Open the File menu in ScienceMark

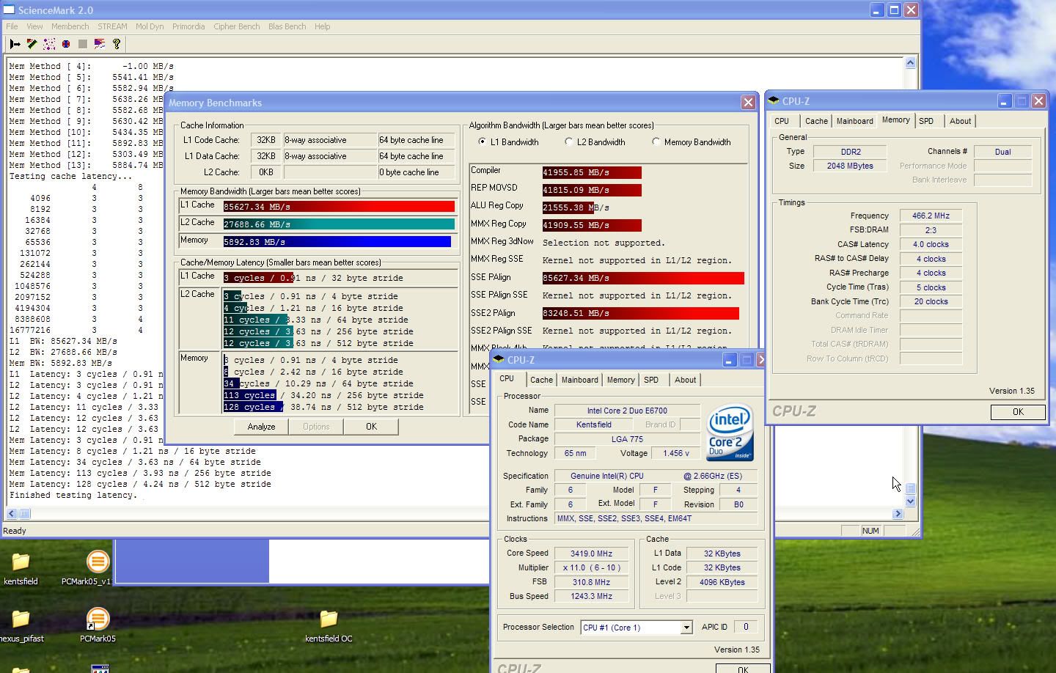tap(12, 26)
